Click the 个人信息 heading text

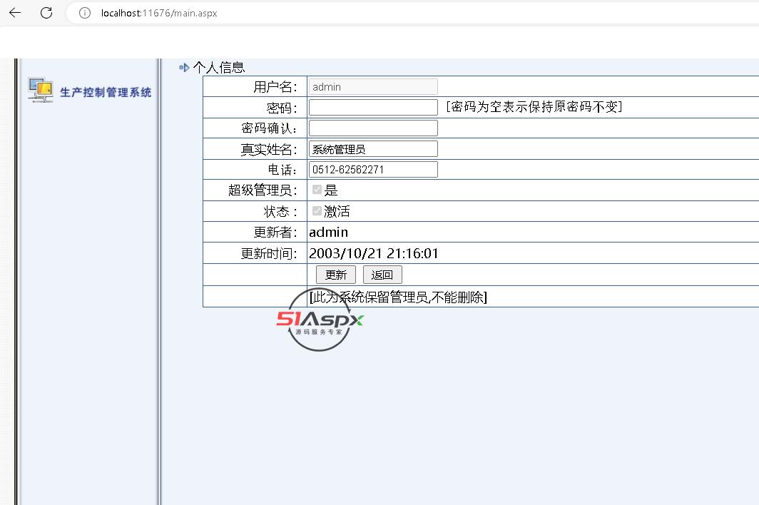point(219,67)
